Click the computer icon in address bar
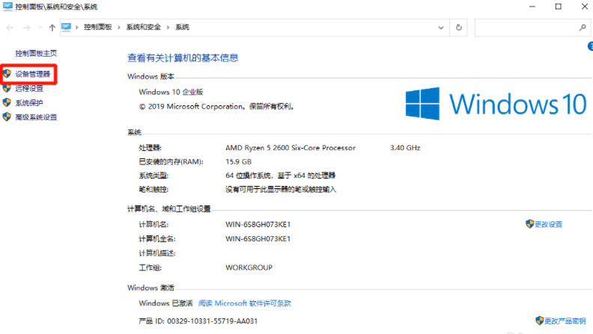The image size is (593, 334). (x=66, y=27)
